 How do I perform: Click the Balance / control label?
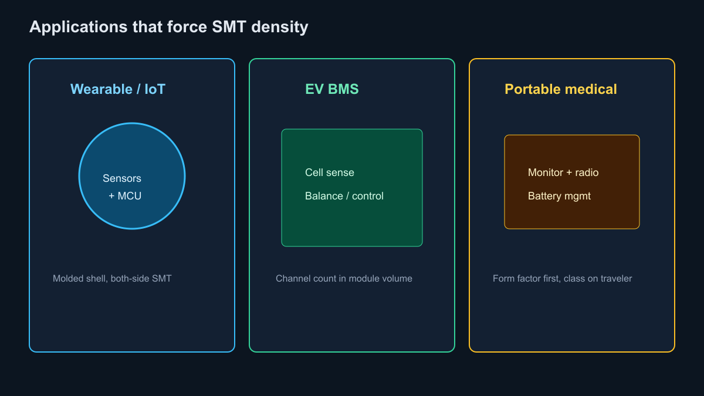pos(344,196)
